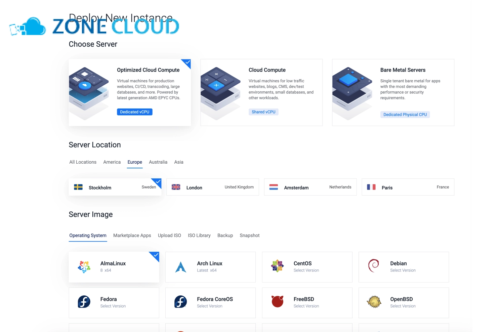Open FreeBSD Select Version dropdown
The height and width of the screenshot is (332, 504).
tap(306, 306)
